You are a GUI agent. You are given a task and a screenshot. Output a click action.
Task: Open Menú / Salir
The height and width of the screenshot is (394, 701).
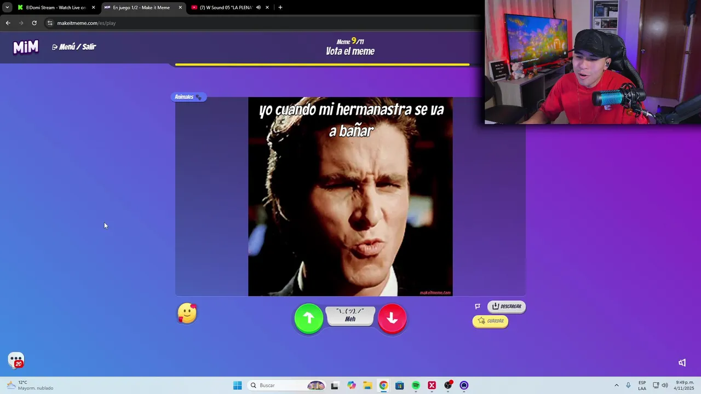tap(74, 47)
